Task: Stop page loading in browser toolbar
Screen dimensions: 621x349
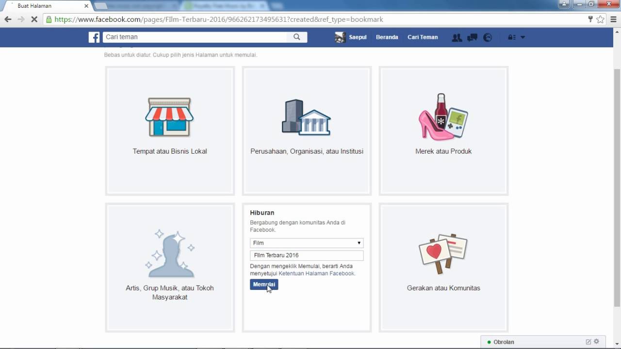Action: pyautogui.click(x=34, y=19)
